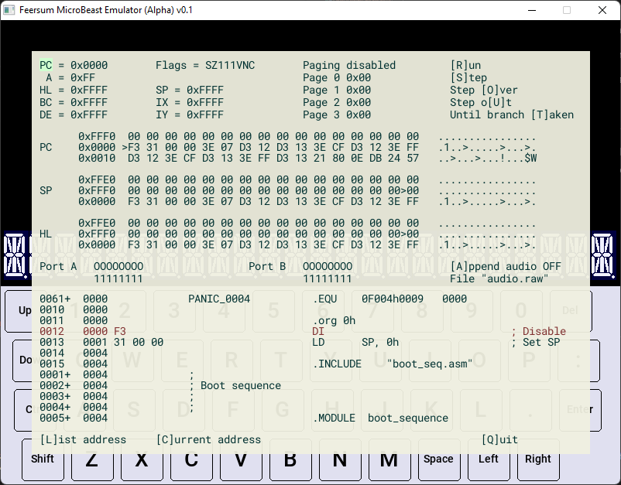Click the PANIC_0004 label in listing
The image size is (621, 485).
click(219, 299)
